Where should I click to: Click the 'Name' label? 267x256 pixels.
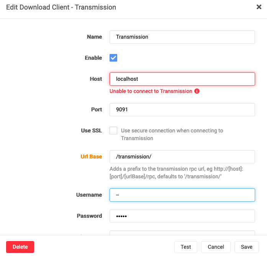(x=95, y=37)
